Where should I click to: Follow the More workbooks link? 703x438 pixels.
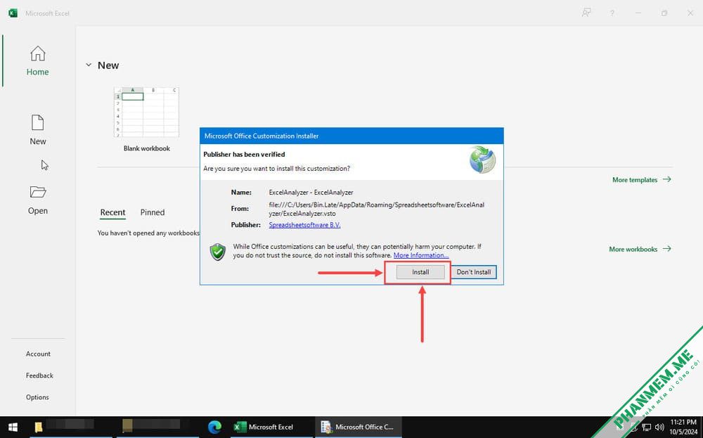pyautogui.click(x=640, y=250)
